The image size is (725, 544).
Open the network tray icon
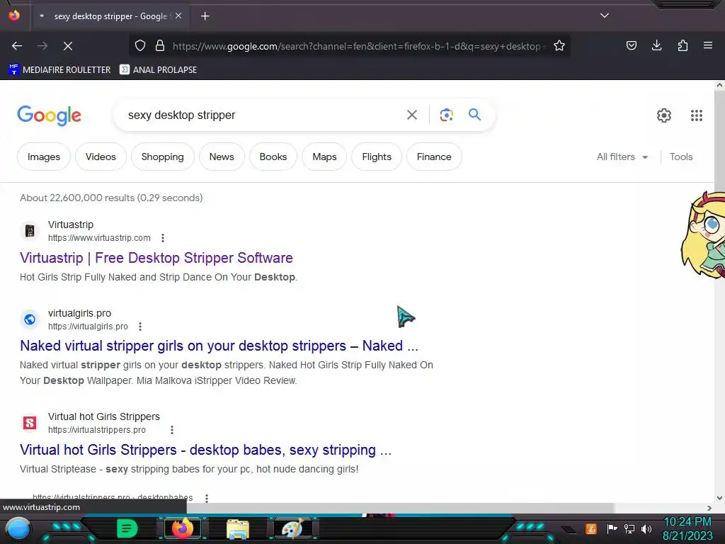(629, 528)
